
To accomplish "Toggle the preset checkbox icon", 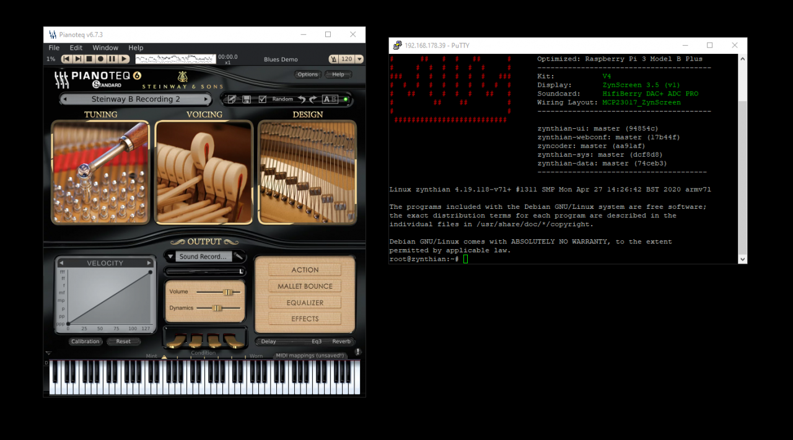I will click(x=262, y=99).
